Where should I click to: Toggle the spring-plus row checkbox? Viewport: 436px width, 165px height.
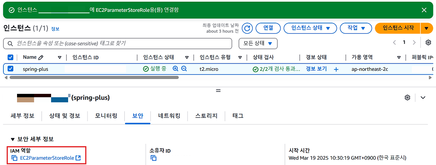[x=10, y=69]
